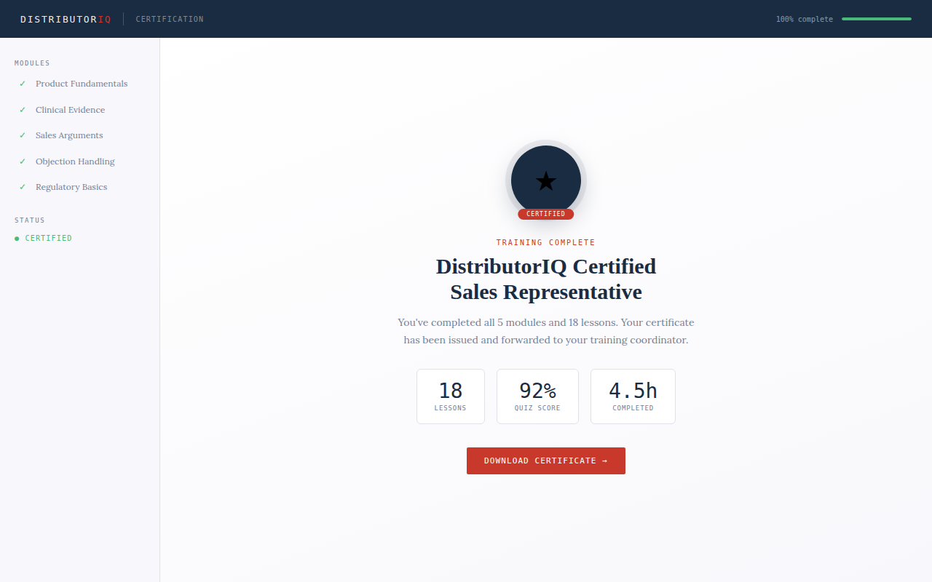This screenshot has height=582, width=932.
Task: Click the star certification badge icon
Action: 545,181
